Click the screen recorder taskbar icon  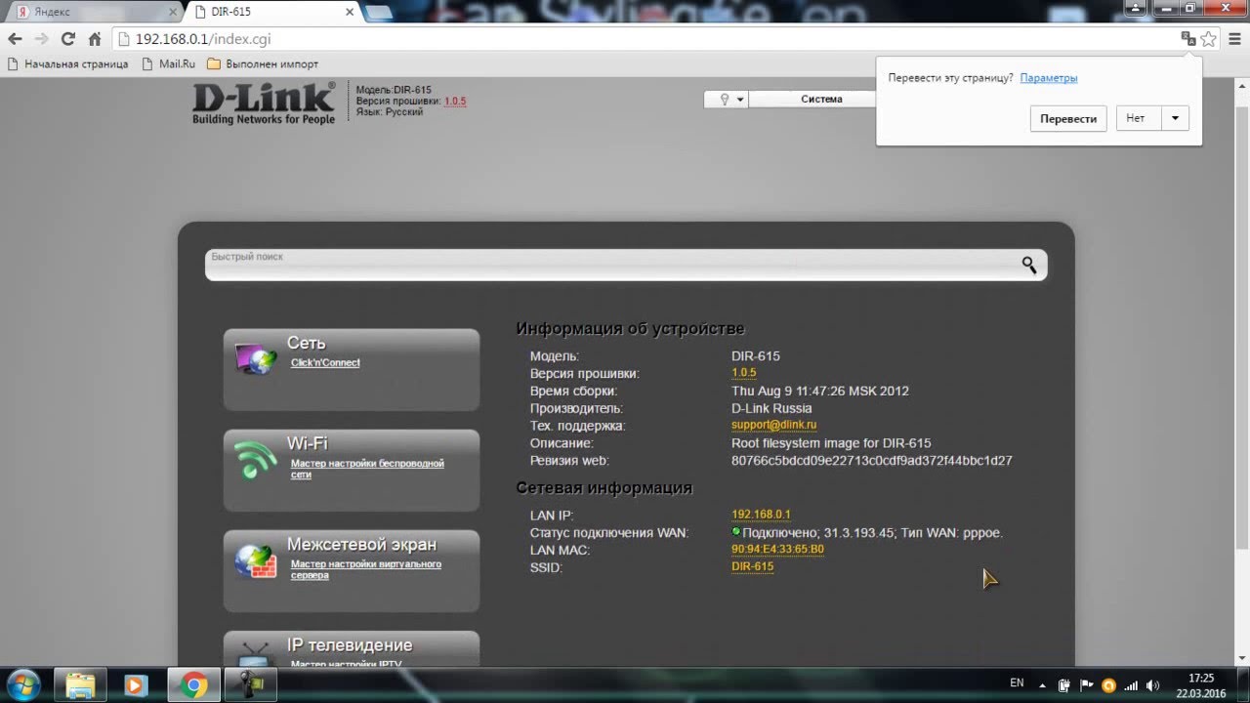click(x=250, y=685)
